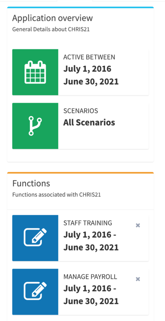The height and width of the screenshot is (321, 165).
Task: Click the Application overview heading
Action: tap(52, 18)
